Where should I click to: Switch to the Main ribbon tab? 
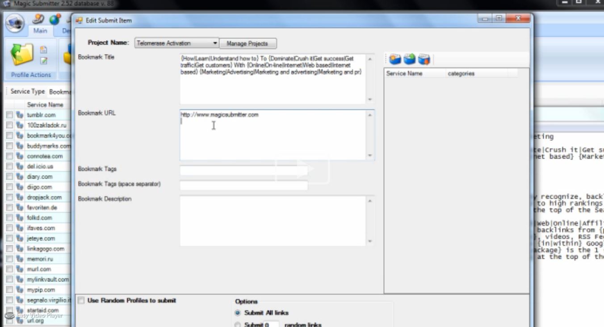click(x=40, y=31)
